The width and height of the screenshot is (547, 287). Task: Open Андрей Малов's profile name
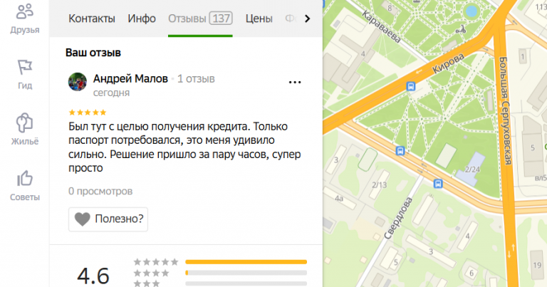click(x=130, y=79)
